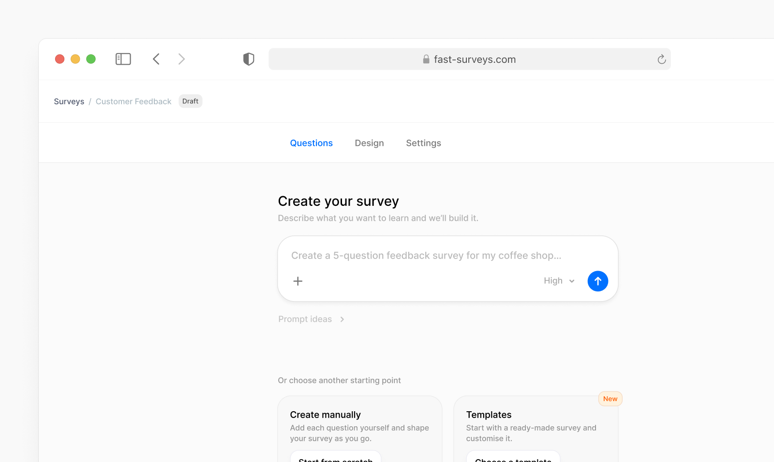Go to the Settings tab
The width and height of the screenshot is (774, 462).
[424, 143]
